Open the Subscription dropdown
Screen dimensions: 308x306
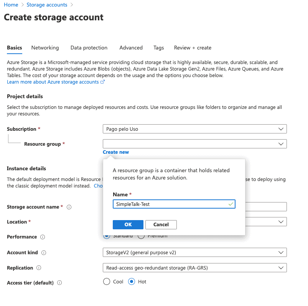(194, 129)
